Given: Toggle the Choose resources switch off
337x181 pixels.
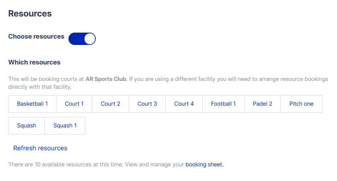Looking at the screenshot, I should point(82,39).
